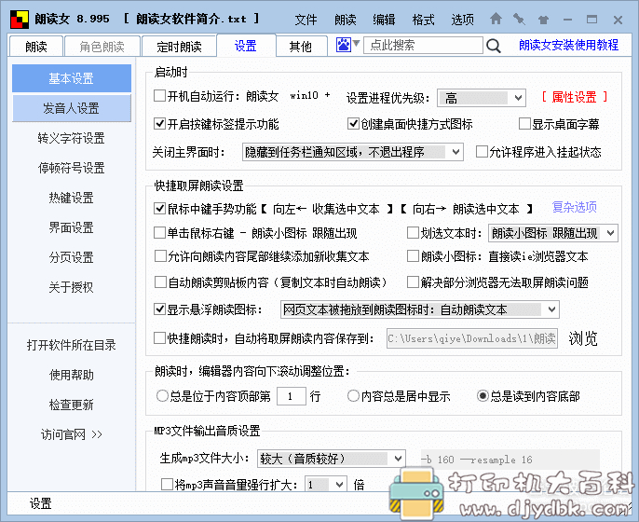Open 热键设置 in sidebar
Screen dimensions: 639x522
click(x=72, y=198)
